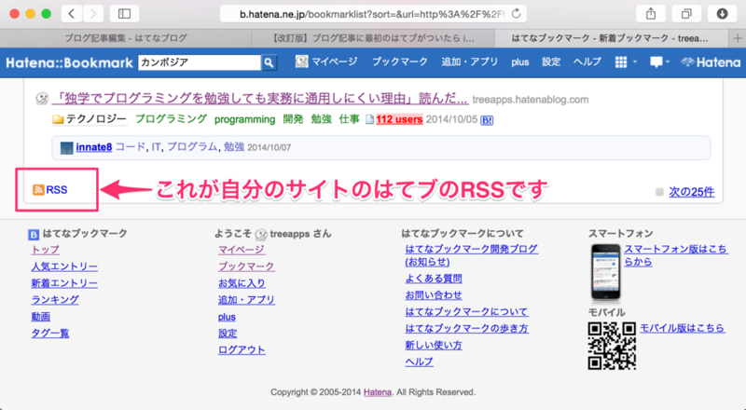Switch to the ブログ記事編集 - はてなブログ tab

pyautogui.click(x=126, y=38)
